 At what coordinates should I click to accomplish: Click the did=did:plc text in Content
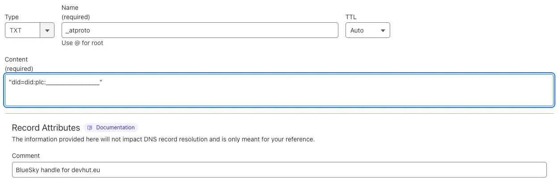pos(56,82)
